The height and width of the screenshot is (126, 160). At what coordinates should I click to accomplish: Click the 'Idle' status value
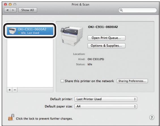(x=90, y=64)
